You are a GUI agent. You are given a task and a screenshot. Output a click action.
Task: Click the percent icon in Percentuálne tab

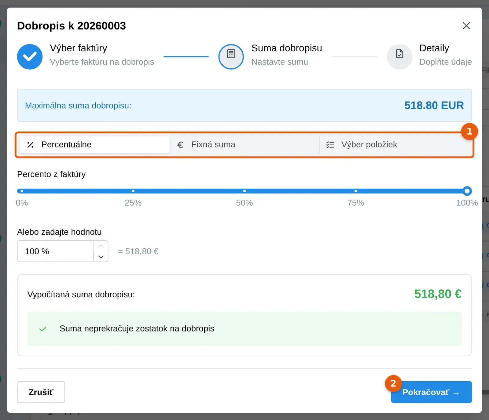point(30,145)
